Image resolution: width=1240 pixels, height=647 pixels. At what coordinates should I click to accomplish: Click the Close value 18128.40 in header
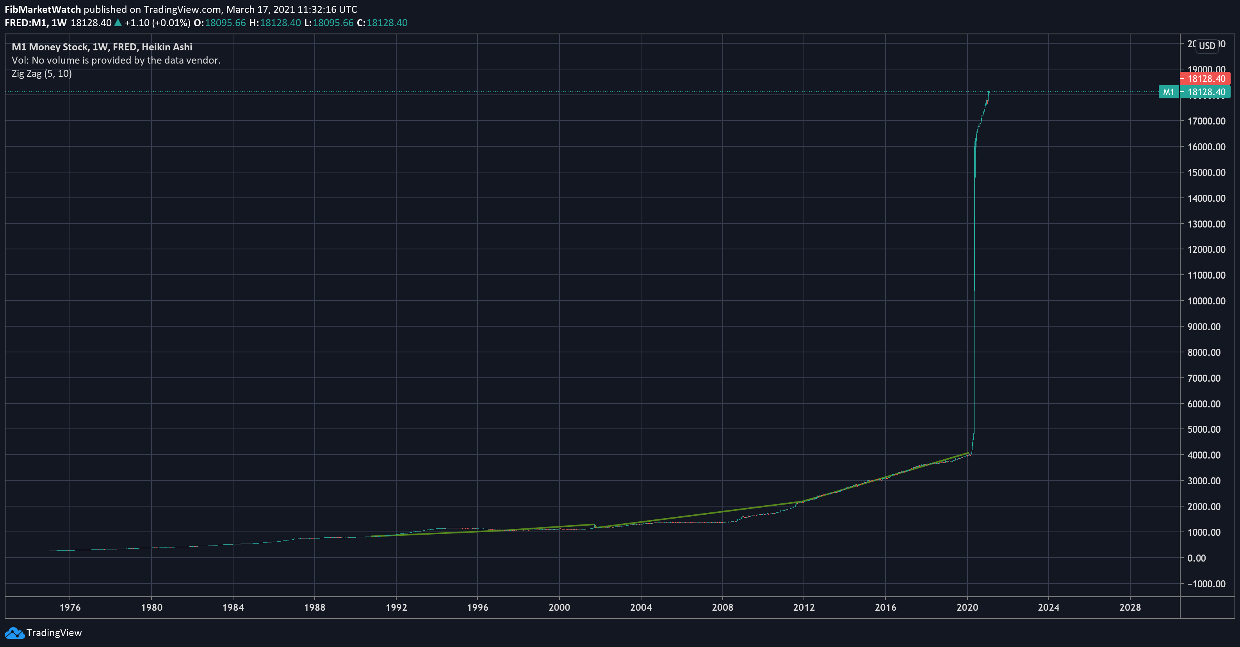click(x=387, y=23)
